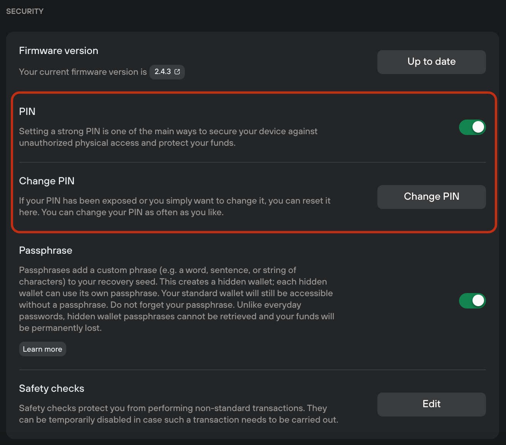The height and width of the screenshot is (445, 506).
Task: Open the external link icon beside 2.4.3
Action: click(x=177, y=72)
